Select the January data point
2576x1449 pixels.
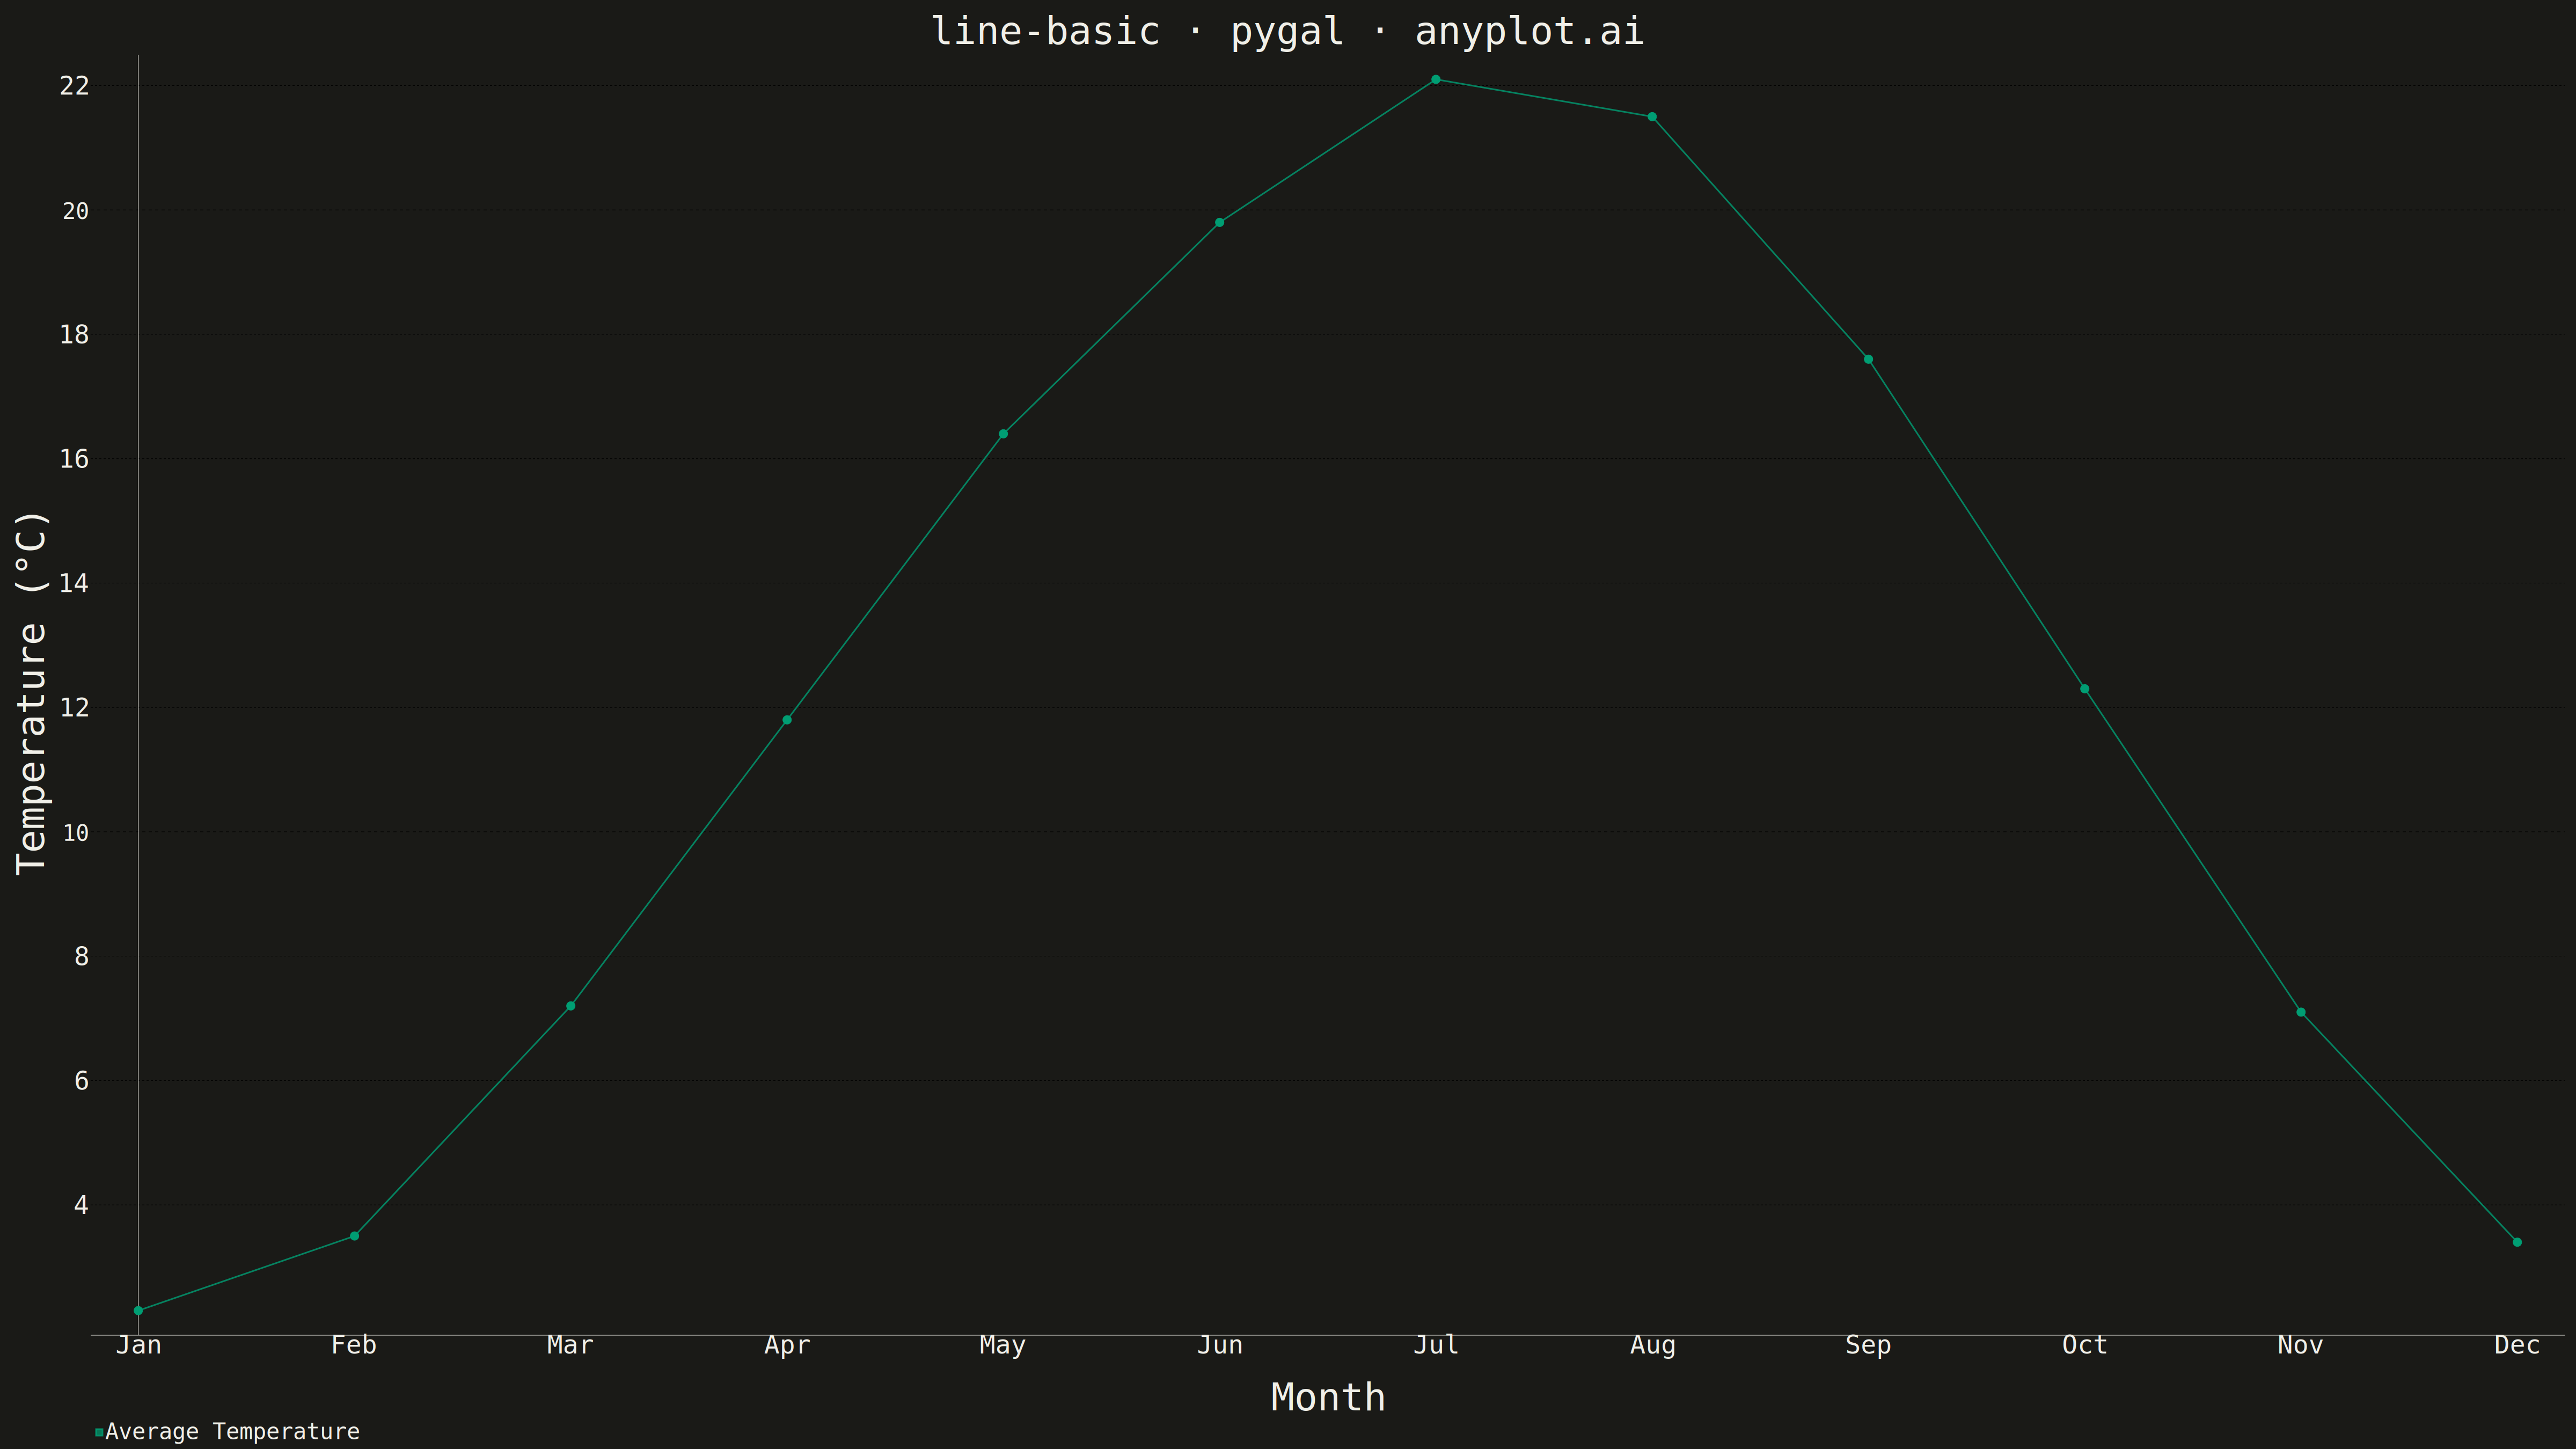point(138,1310)
